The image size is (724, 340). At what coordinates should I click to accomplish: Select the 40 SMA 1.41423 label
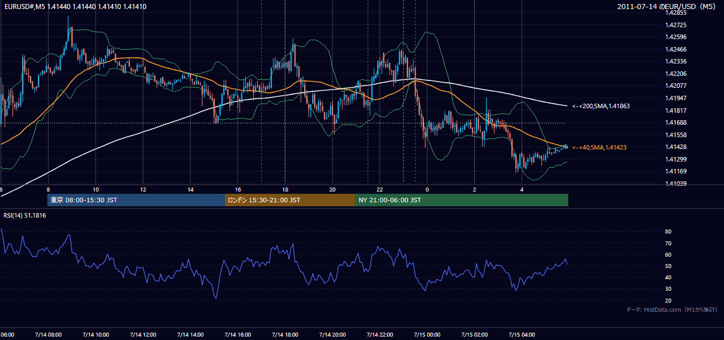tap(599, 147)
